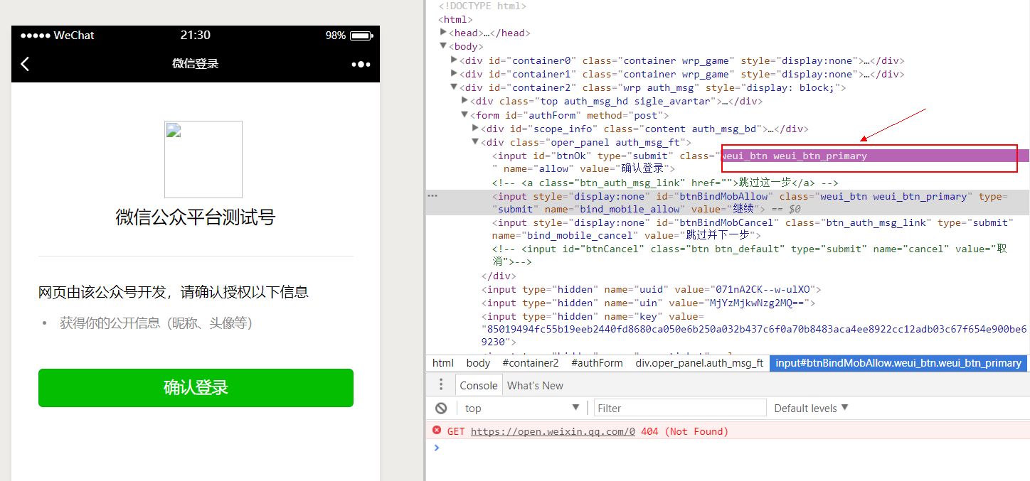
Task: Select the hidden key input line
Action: point(754,329)
